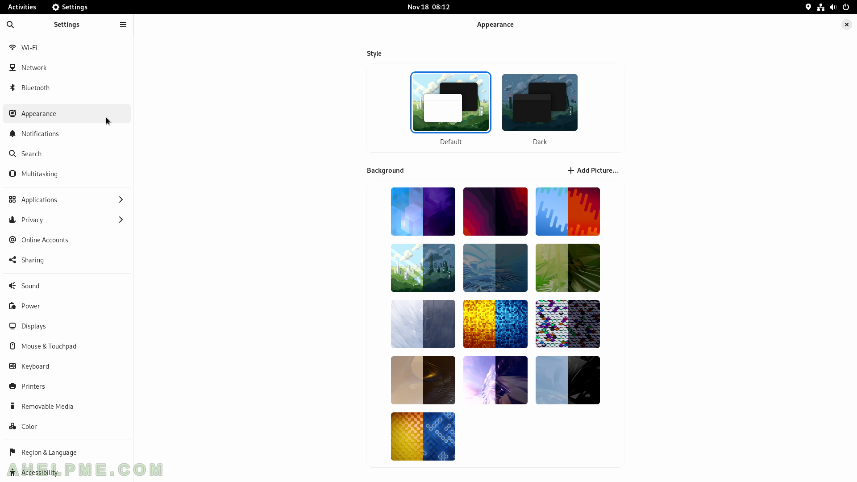
Task: Click the Mouse & Touchpad icon
Action: pyautogui.click(x=12, y=346)
